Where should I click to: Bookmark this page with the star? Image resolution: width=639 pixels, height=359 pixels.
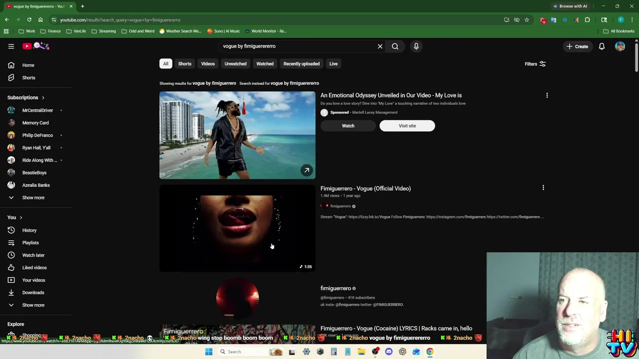527,20
